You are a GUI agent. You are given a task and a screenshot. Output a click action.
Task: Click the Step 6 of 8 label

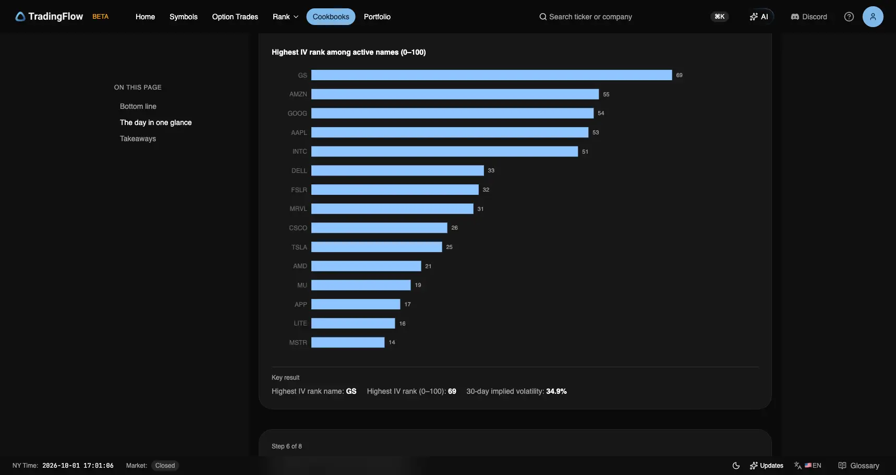(x=287, y=446)
